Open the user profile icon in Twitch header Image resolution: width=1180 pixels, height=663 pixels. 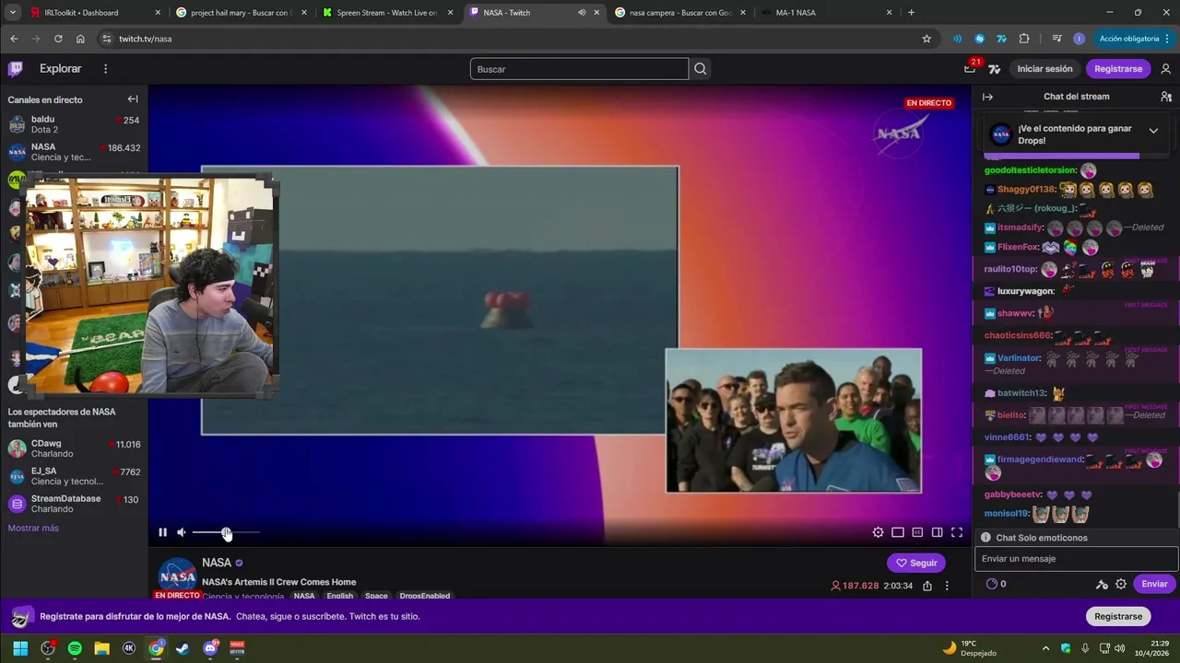pyautogui.click(x=1166, y=69)
